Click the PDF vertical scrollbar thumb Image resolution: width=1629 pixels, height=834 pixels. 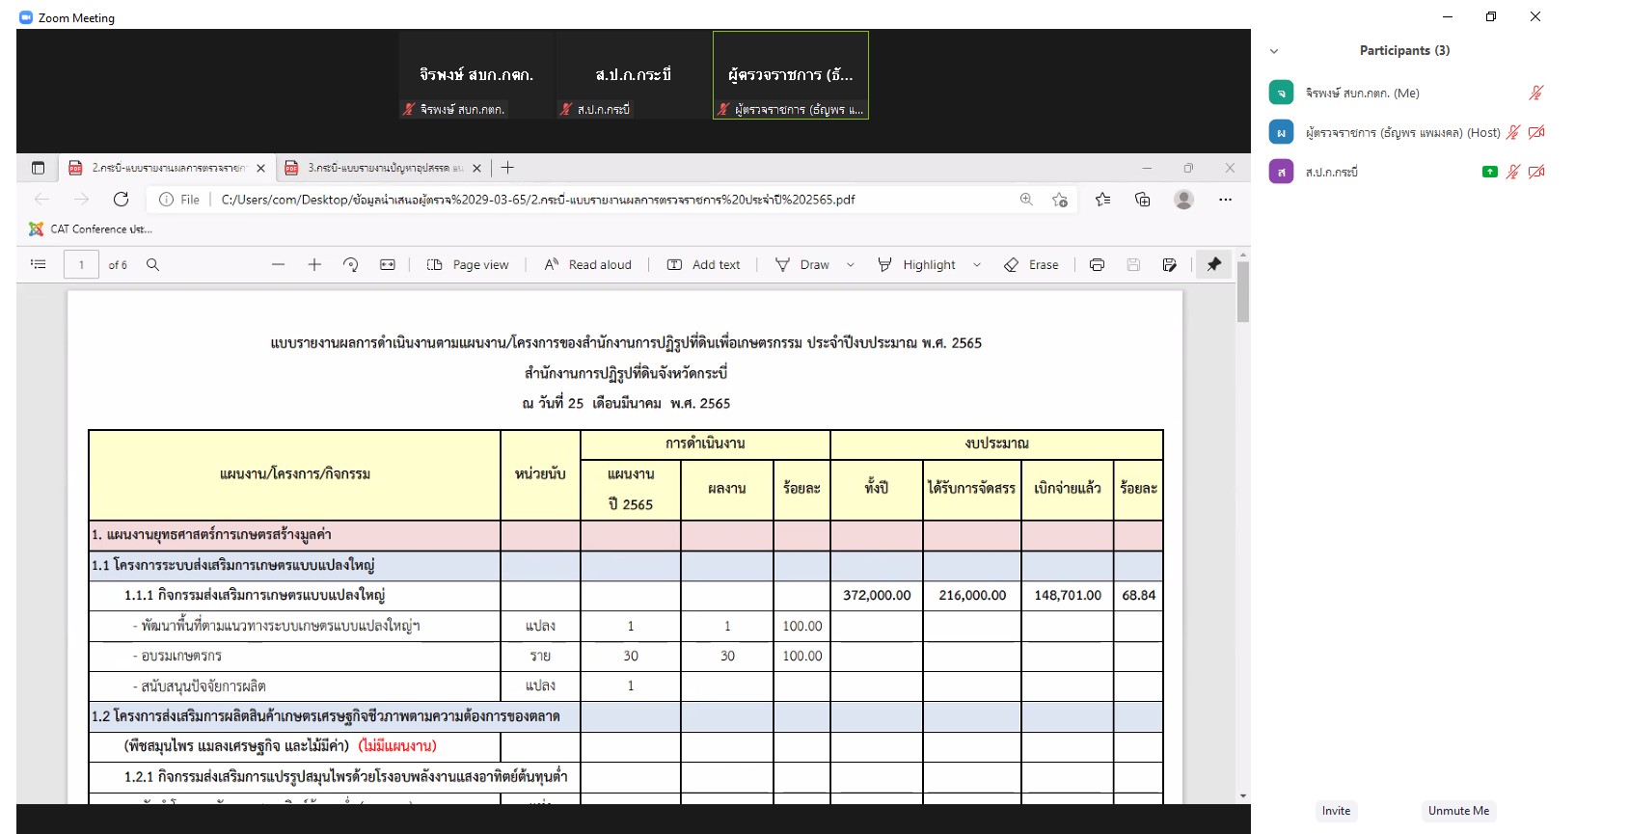tap(1243, 292)
